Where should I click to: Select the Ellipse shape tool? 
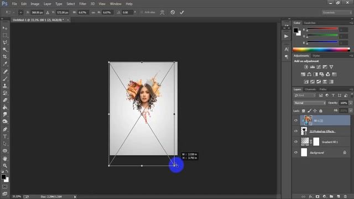pos(5,151)
